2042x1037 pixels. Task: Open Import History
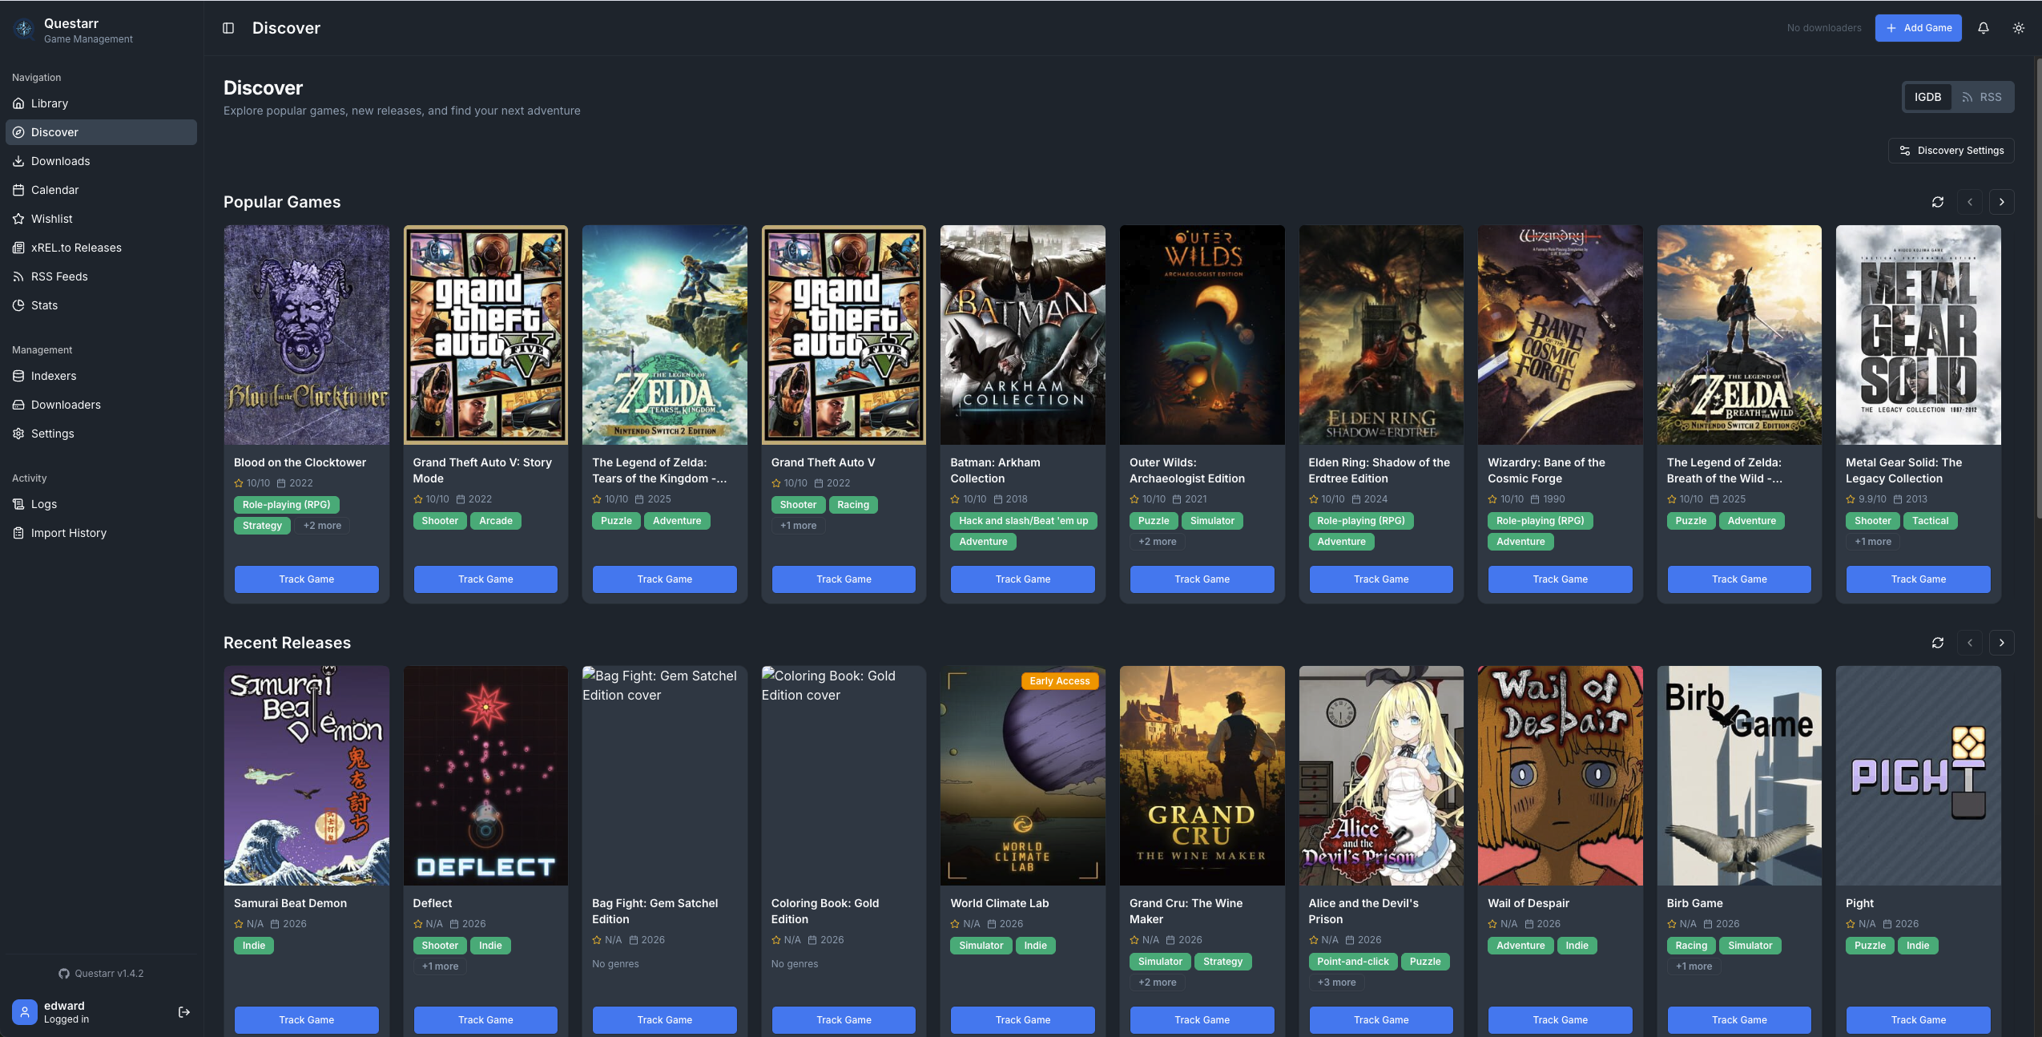tap(101, 533)
